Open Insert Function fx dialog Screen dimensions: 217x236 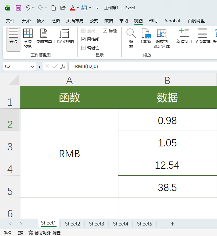pyautogui.click(x=63, y=66)
